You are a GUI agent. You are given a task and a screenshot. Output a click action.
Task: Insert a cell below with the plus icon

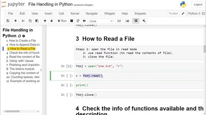click(x=15, y=21)
